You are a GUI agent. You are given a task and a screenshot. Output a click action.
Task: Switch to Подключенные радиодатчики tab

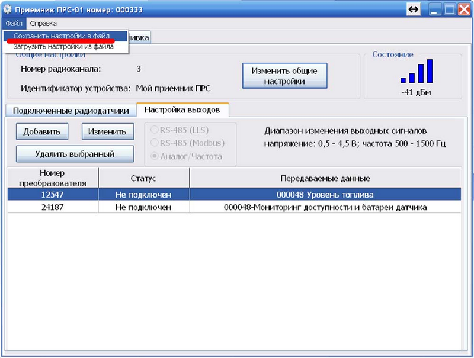click(x=71, y=111)
